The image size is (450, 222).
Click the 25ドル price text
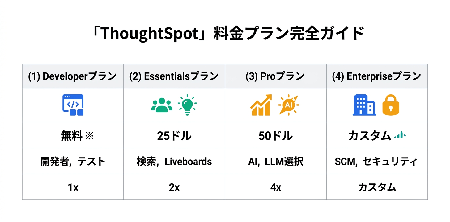click(x=174, y=136)
